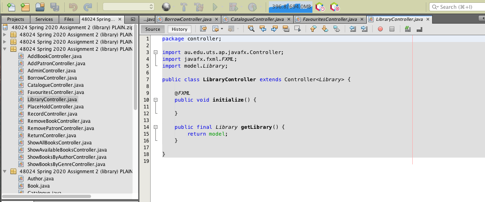Image resolution: width=485 pixels, height=202 pixels.
Task: Click the globe icon in main toolbar
Action: click(166, 7)
